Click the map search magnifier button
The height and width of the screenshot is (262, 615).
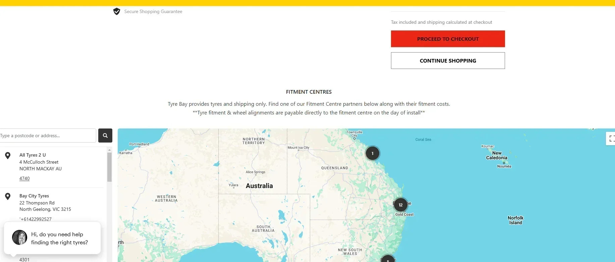coord(105,136)
